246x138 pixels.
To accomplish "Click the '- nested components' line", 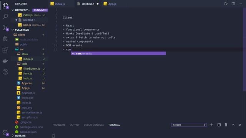I will coord(78,41).
